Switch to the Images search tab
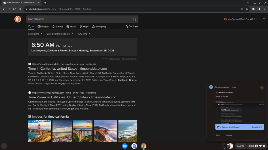This screenshot has width=268, height=150. 43,26
